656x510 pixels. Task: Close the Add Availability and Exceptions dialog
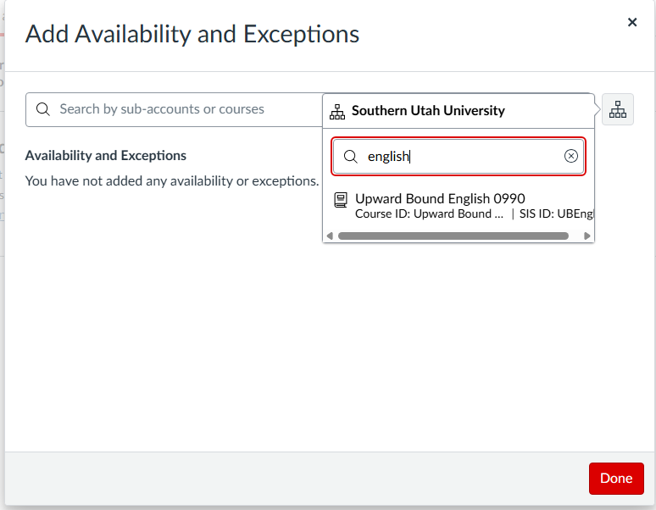pyautogui.click(x=632, y=23)
